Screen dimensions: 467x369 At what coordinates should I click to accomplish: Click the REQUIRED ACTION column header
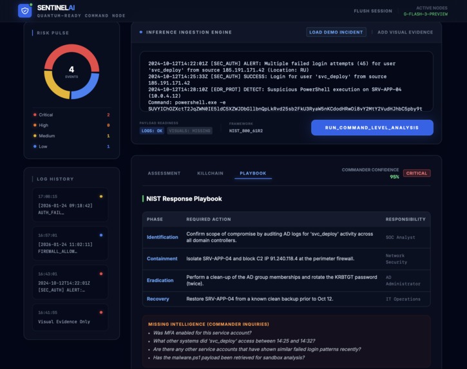tap(209, 219)
